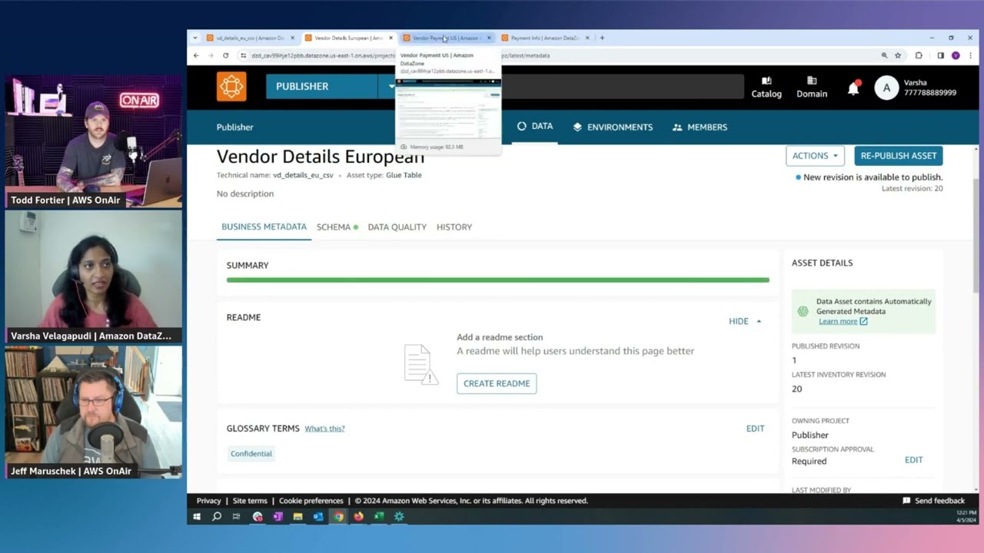Bookmark page with star icon
The image size is (984, 553).
(898, 55)
